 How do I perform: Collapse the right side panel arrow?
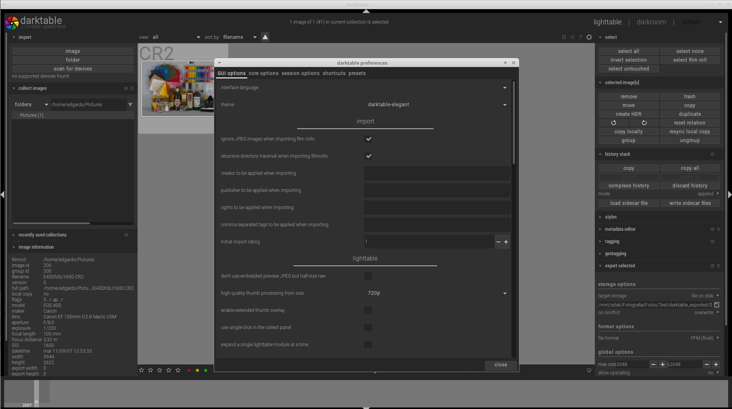(x=729, y=195)
